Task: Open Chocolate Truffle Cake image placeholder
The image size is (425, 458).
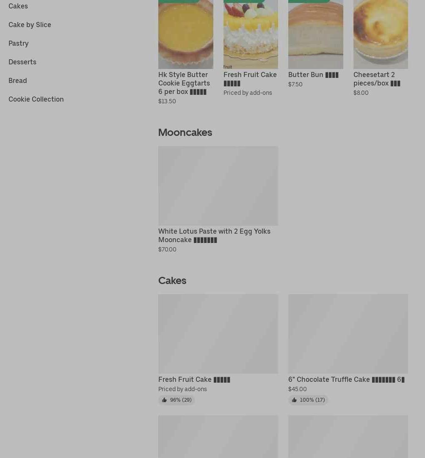Action: pyautogui.click(x=348, y=334)
